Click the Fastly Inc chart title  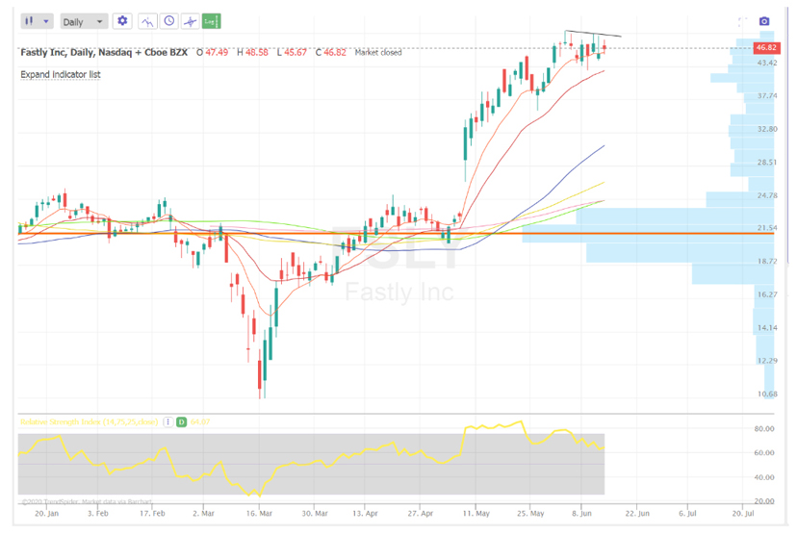(104, 52)
